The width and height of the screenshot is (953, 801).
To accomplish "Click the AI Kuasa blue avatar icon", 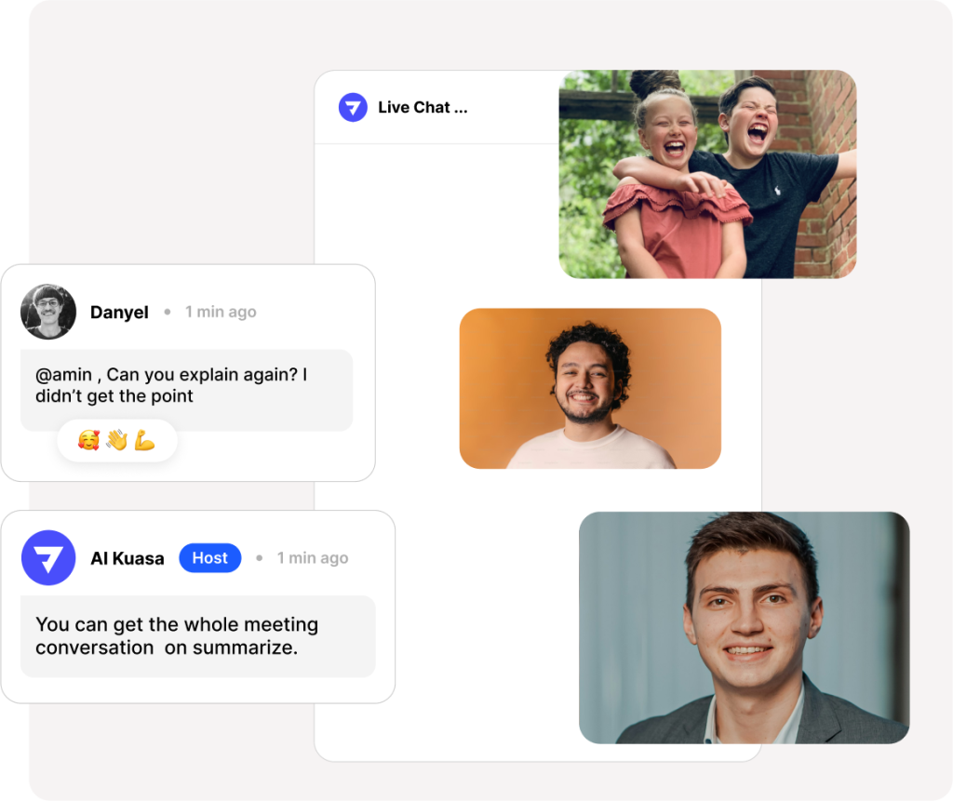I will coord(48,558).
